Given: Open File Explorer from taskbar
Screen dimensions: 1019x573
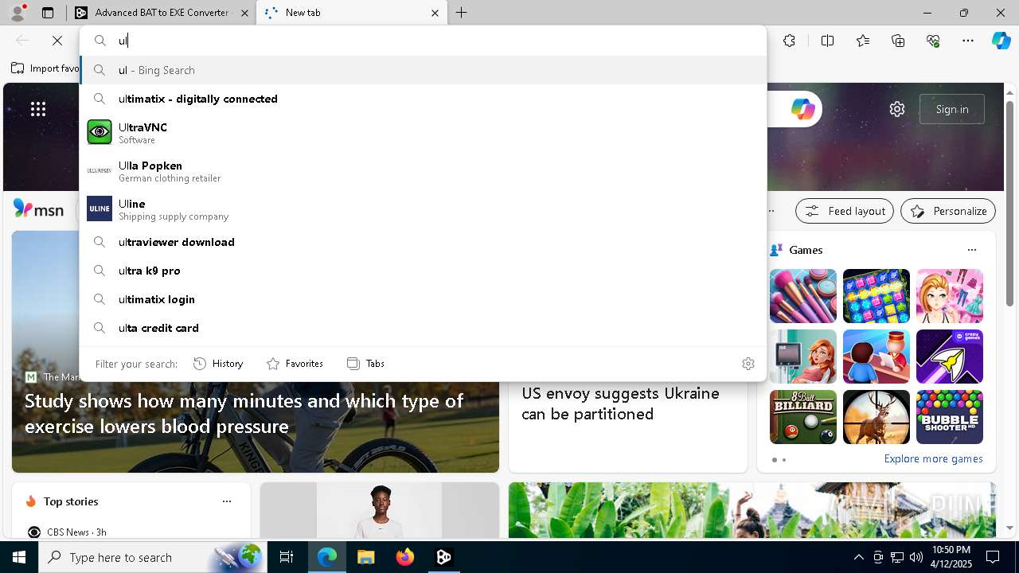Looking at the screenshot, I should 365,557.
